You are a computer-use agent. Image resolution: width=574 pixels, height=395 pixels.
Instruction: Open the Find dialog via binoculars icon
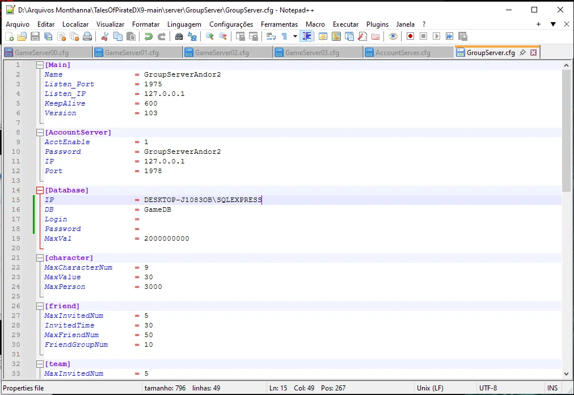(179, 36)
